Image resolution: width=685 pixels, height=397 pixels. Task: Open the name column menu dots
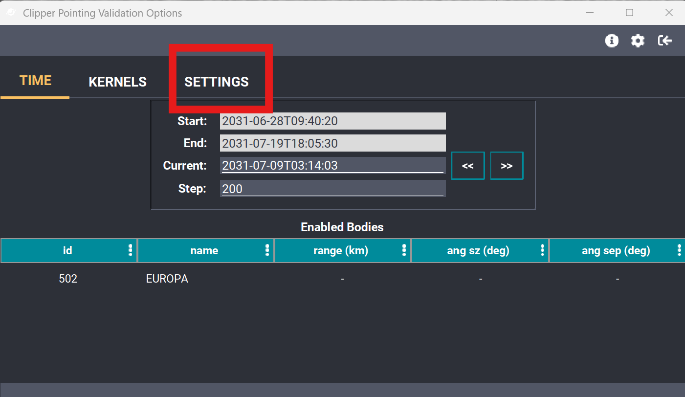[267, 250]
